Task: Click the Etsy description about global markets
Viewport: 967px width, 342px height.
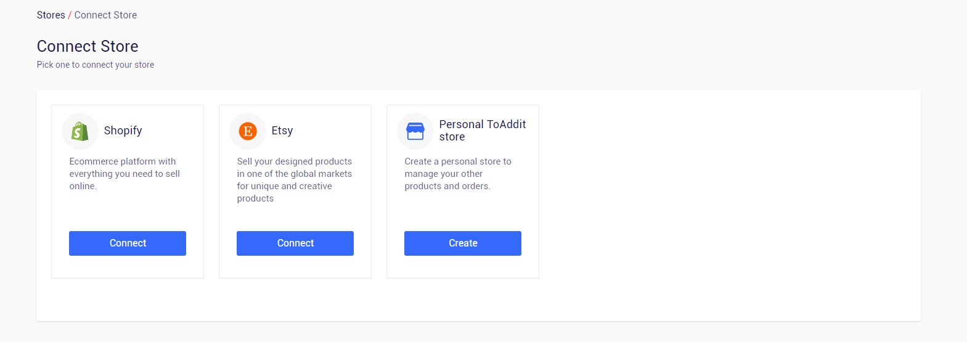Action: [295, 180]
